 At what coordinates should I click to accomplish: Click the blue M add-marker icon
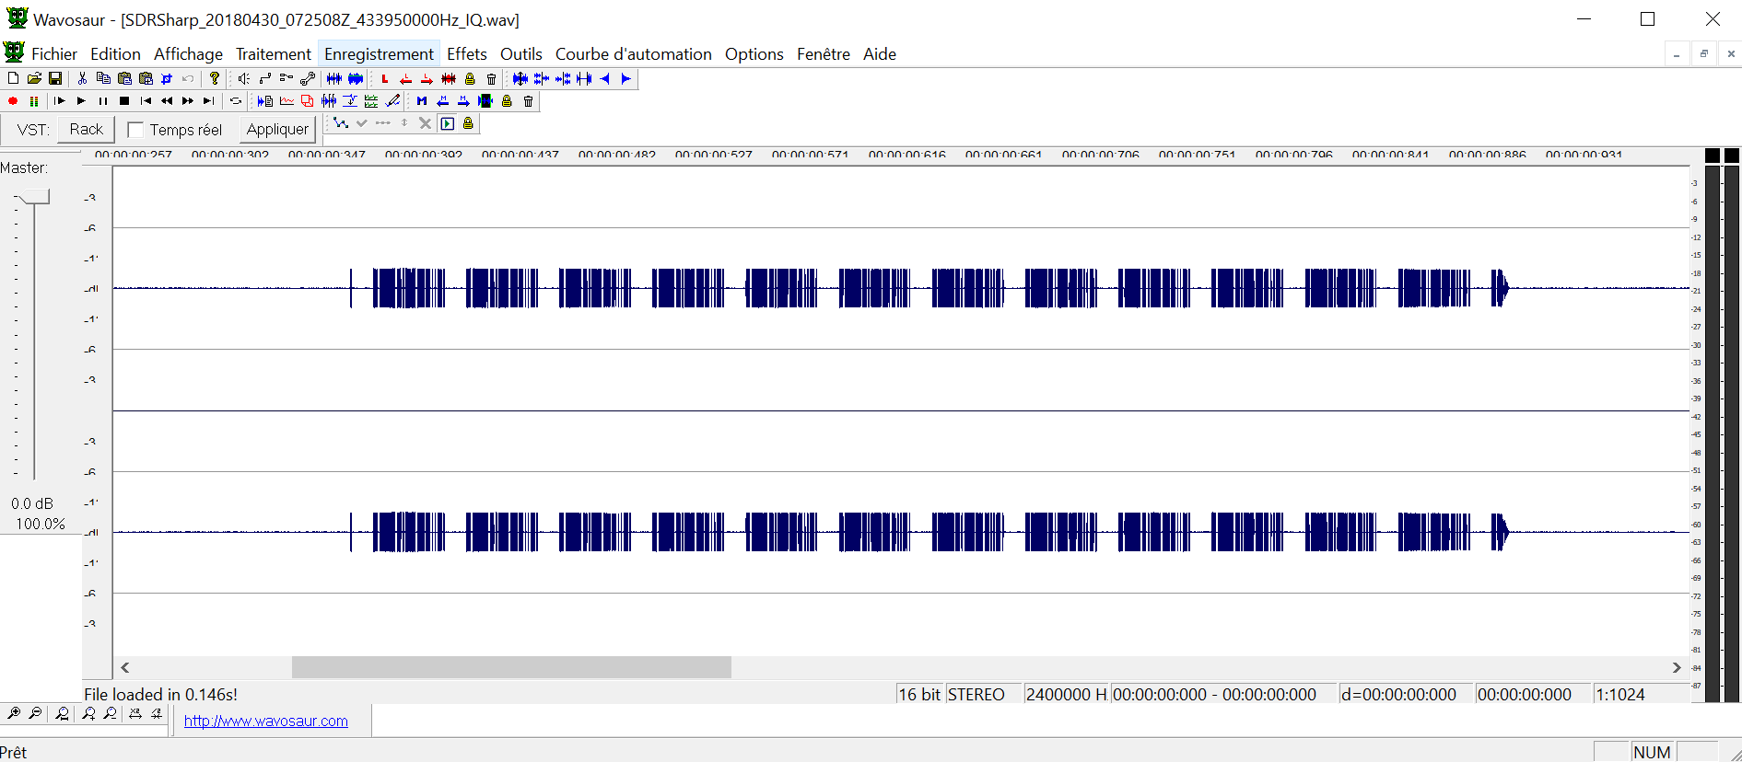point(422,101)
